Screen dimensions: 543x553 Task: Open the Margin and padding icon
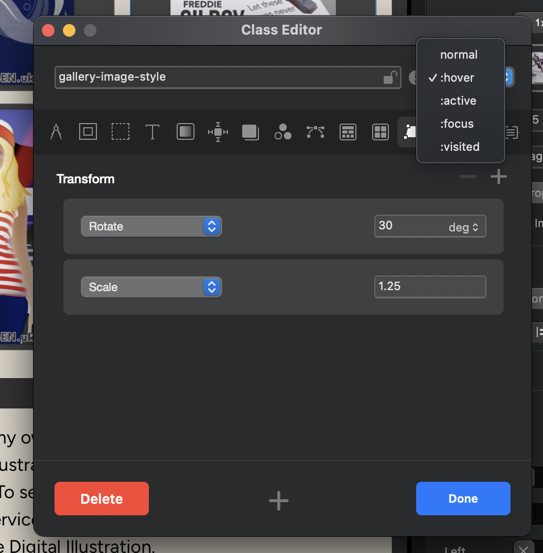pyautogui.click(x=218, y=132)
